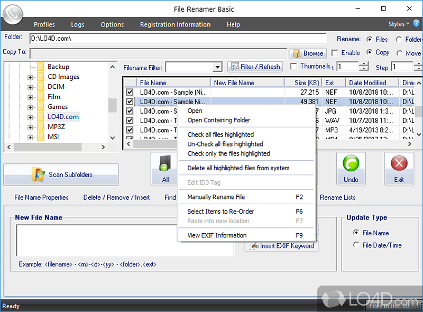Open the Filename Filter dropdown
The image size is (423, 312).
(217, 67)
